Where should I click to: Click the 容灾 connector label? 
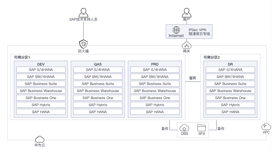(x=192, y=78)
